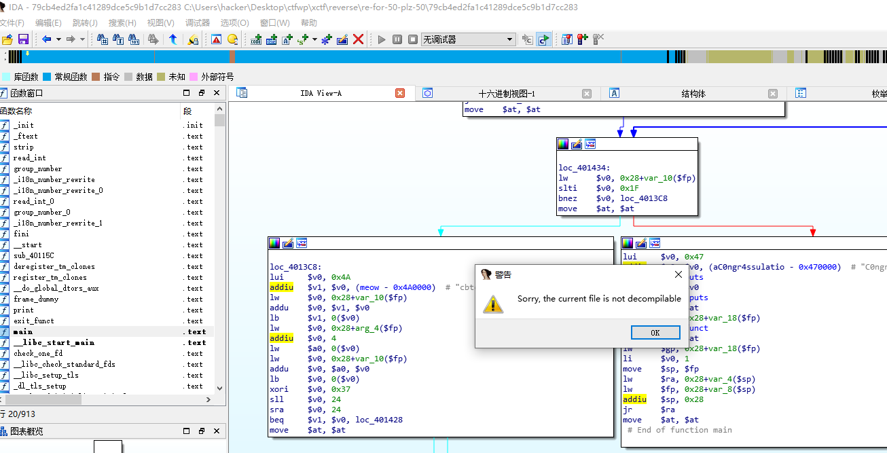The image size is (887, 453).
Task: Open the back-history dropdown arrow
Action: coord(58,39)
